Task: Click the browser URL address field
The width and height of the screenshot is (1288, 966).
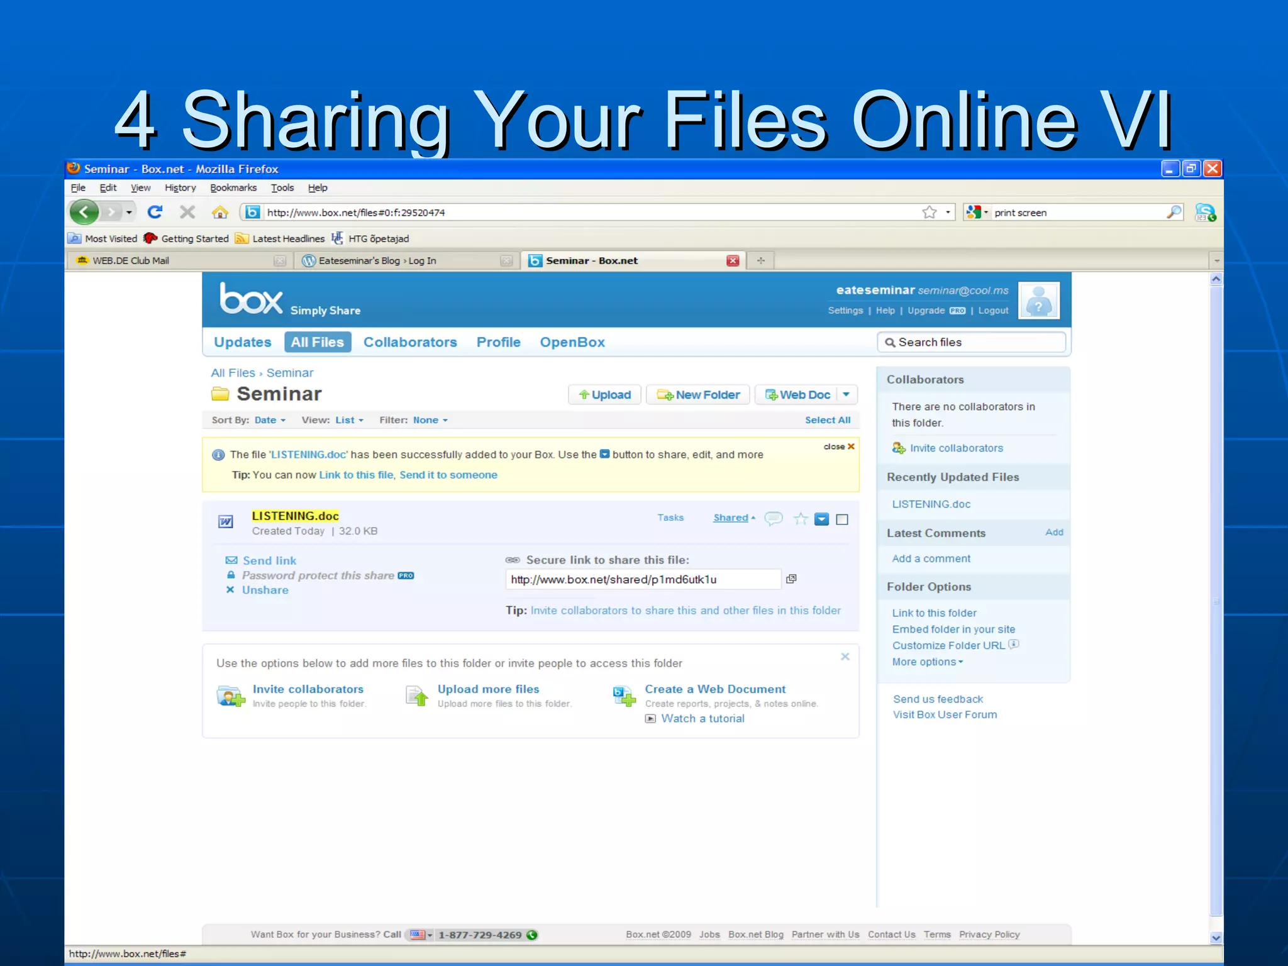Action: coord(591,213)
